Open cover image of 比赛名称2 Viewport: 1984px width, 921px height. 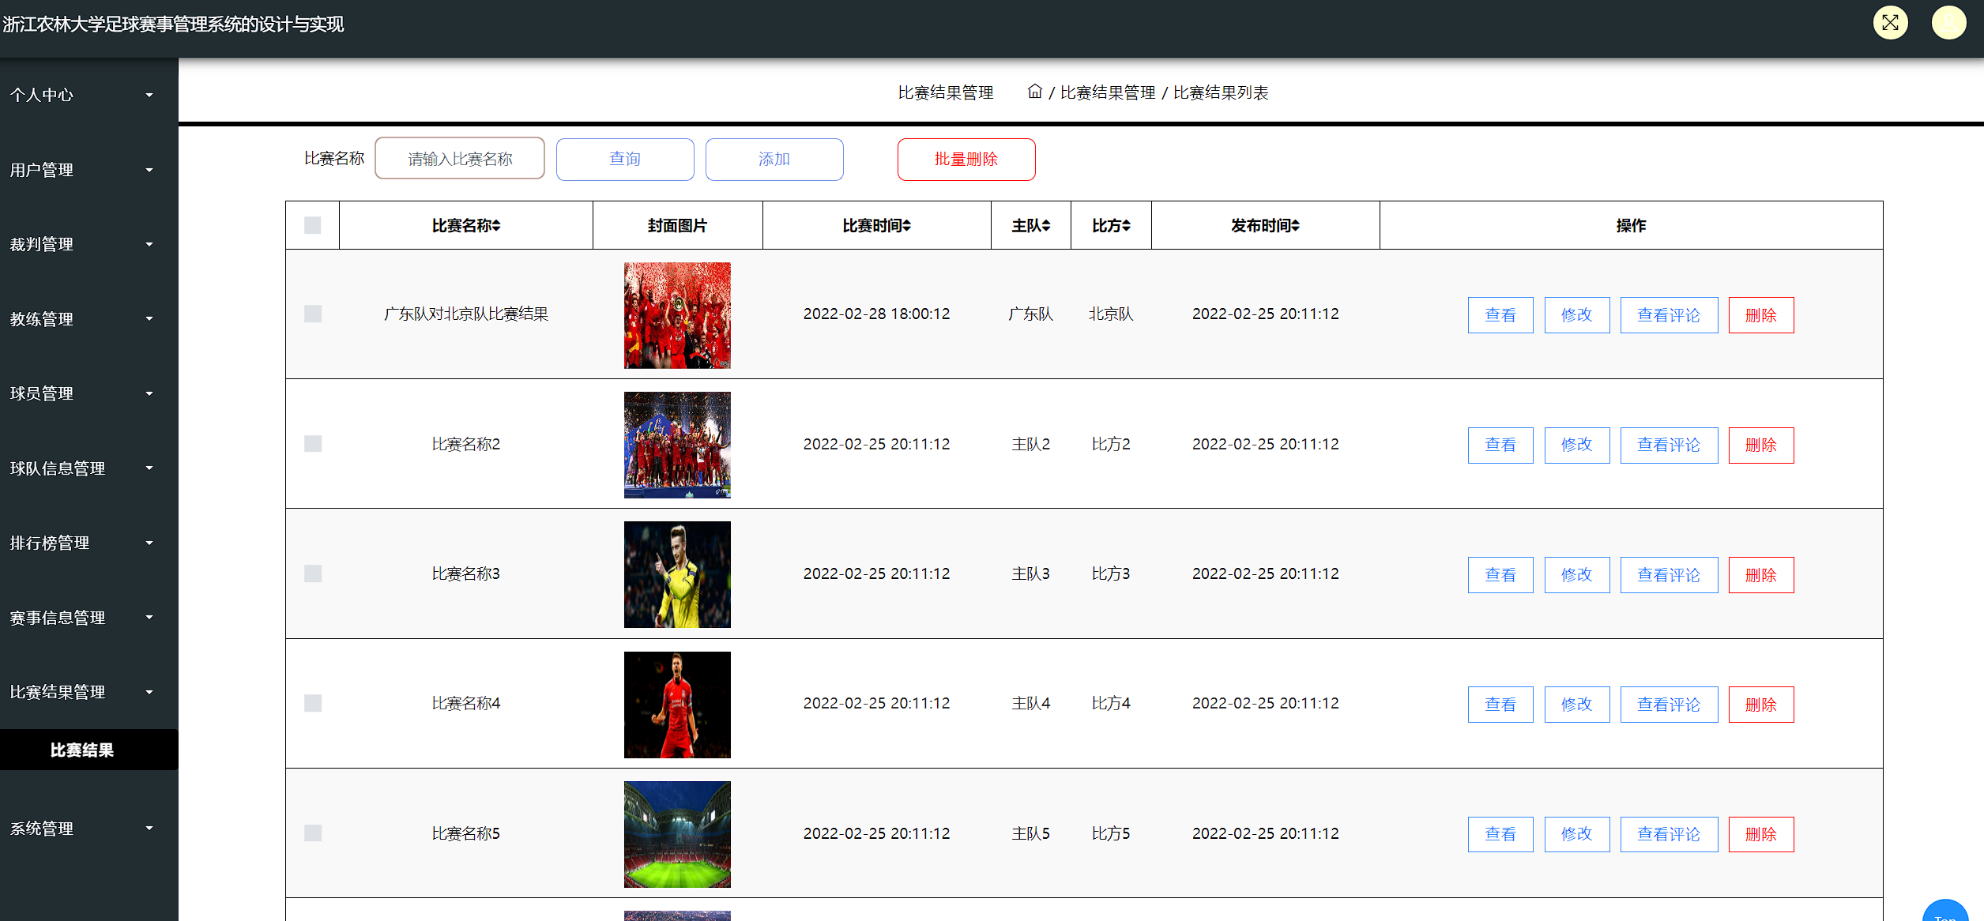[x=677, y=445]
